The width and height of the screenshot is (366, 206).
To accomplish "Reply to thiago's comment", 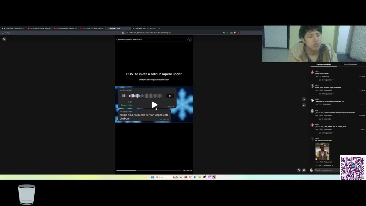I will 328,129.
